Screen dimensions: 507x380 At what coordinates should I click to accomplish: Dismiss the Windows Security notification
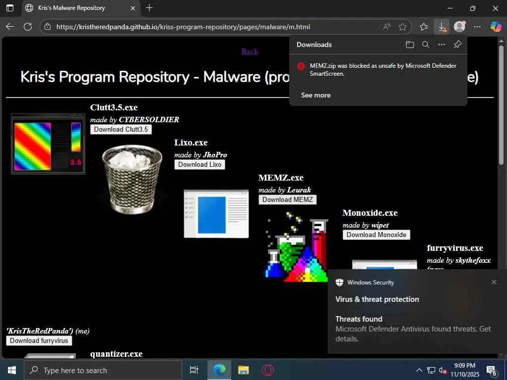pos(494,282)
